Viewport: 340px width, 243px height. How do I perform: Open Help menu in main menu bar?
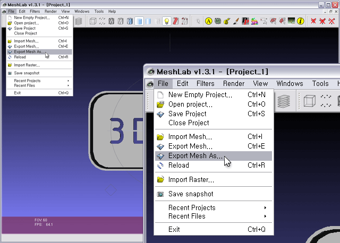point(112,12)
